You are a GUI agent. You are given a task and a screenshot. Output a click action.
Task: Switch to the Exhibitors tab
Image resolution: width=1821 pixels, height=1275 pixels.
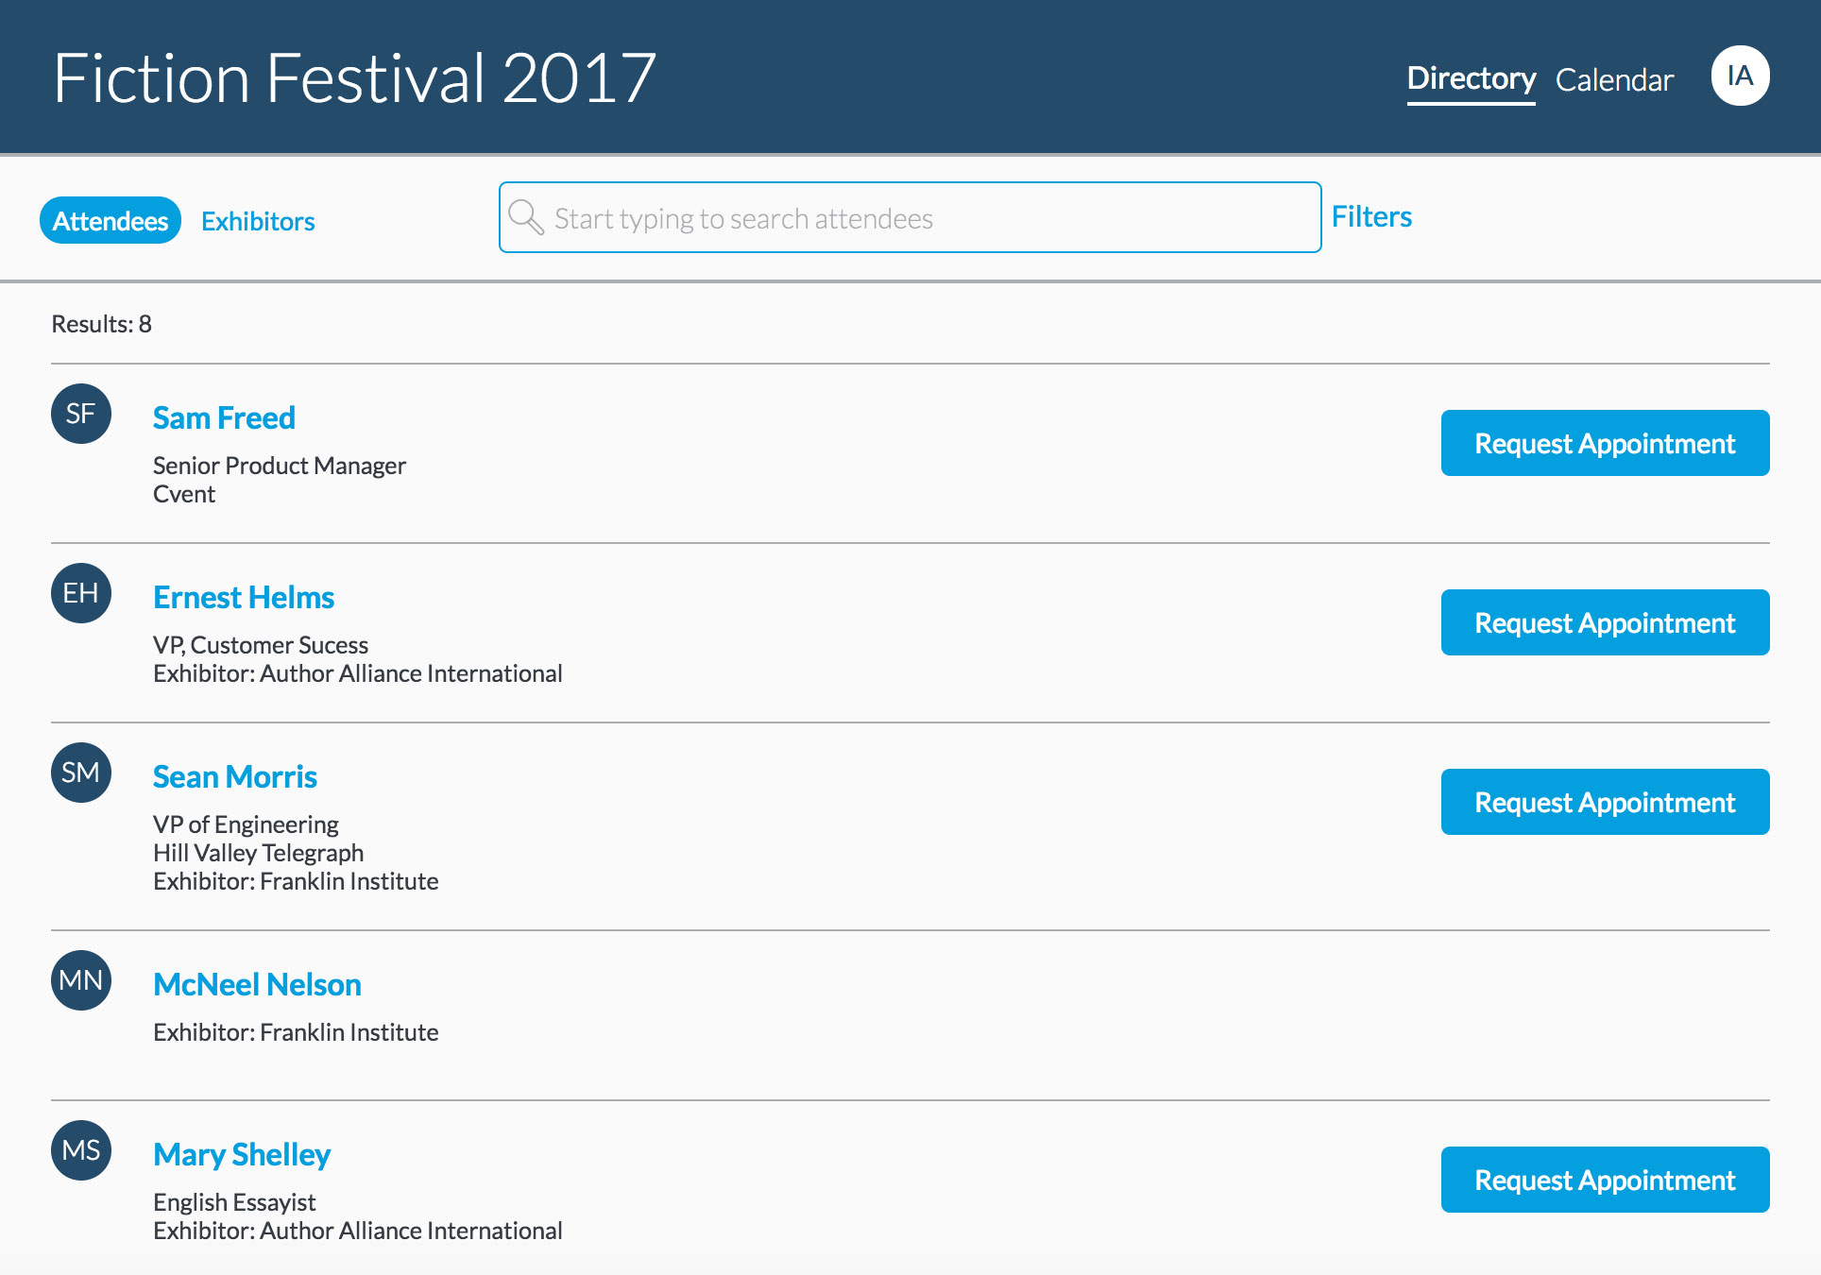pyautogui.click(x=258, y=221)
